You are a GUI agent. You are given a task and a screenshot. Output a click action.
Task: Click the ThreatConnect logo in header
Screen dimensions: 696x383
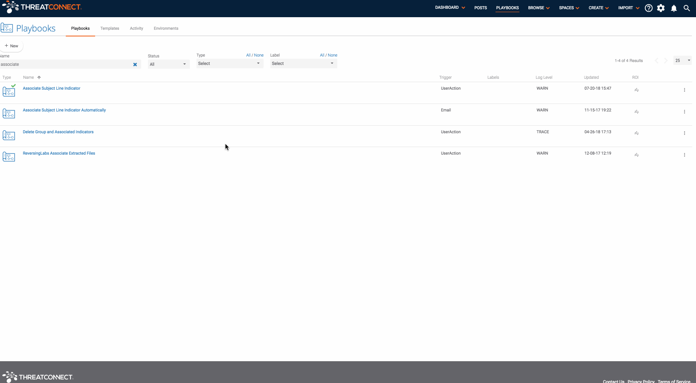[x=41, y=7]
